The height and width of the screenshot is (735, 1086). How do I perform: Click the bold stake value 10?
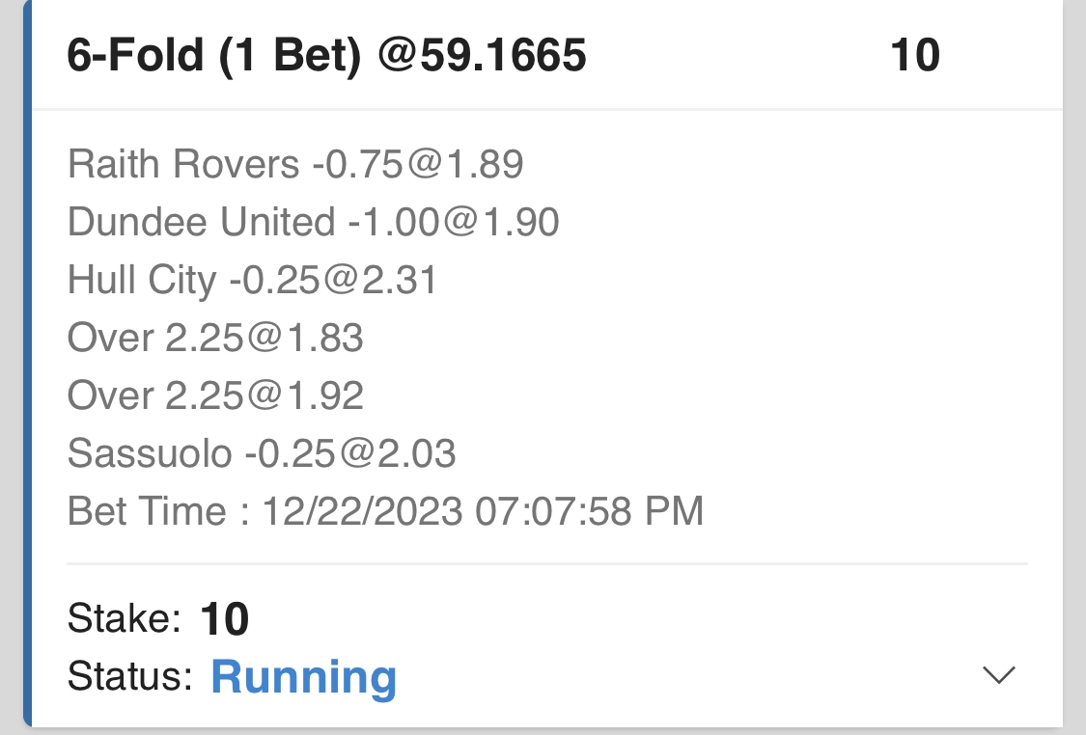pos(225,618)
